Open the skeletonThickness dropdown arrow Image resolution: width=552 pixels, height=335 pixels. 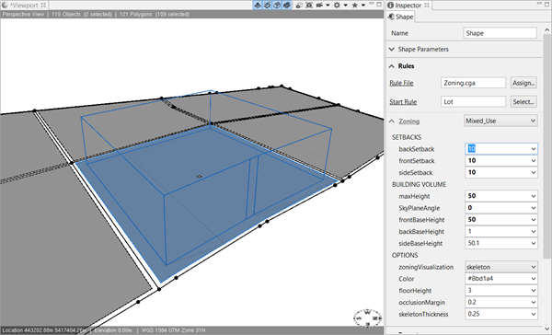533,314
